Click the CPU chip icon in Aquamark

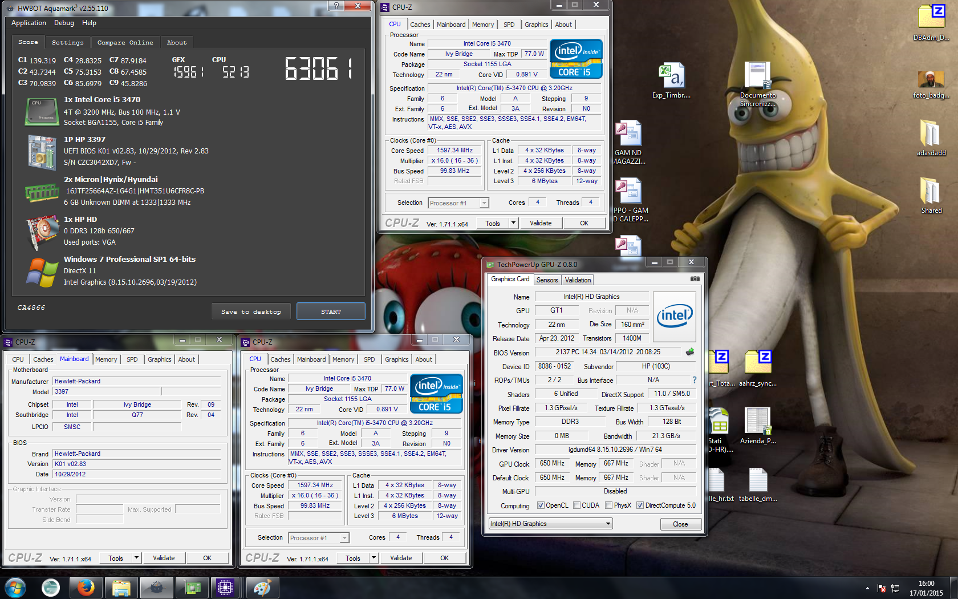pyautogui.click(x=42, y=111)
